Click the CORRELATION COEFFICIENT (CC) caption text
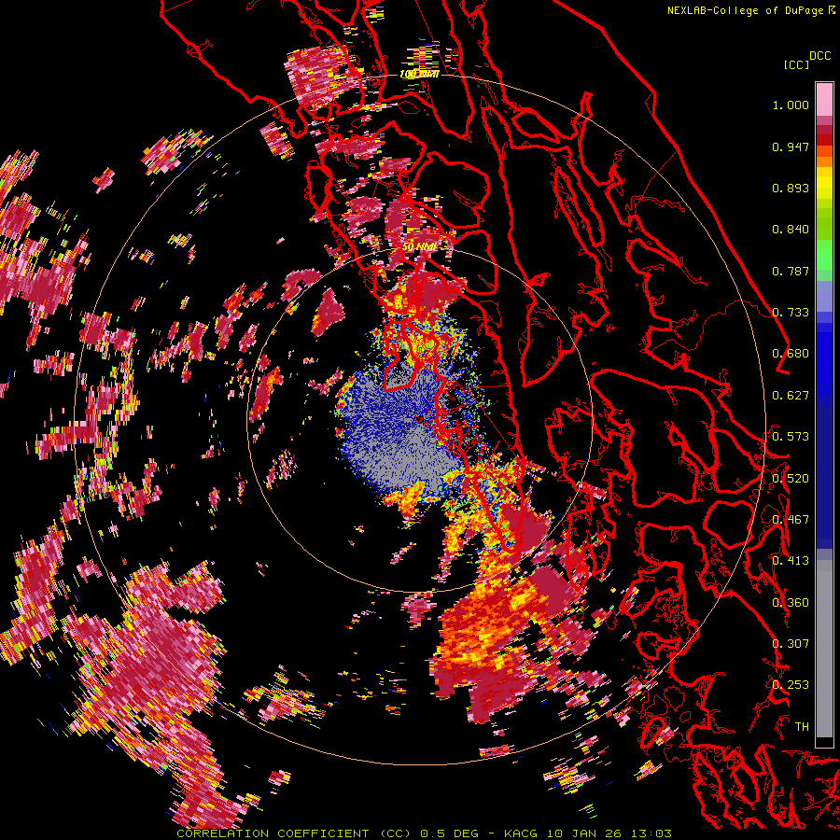840x840 pixels. coord(294,833)
